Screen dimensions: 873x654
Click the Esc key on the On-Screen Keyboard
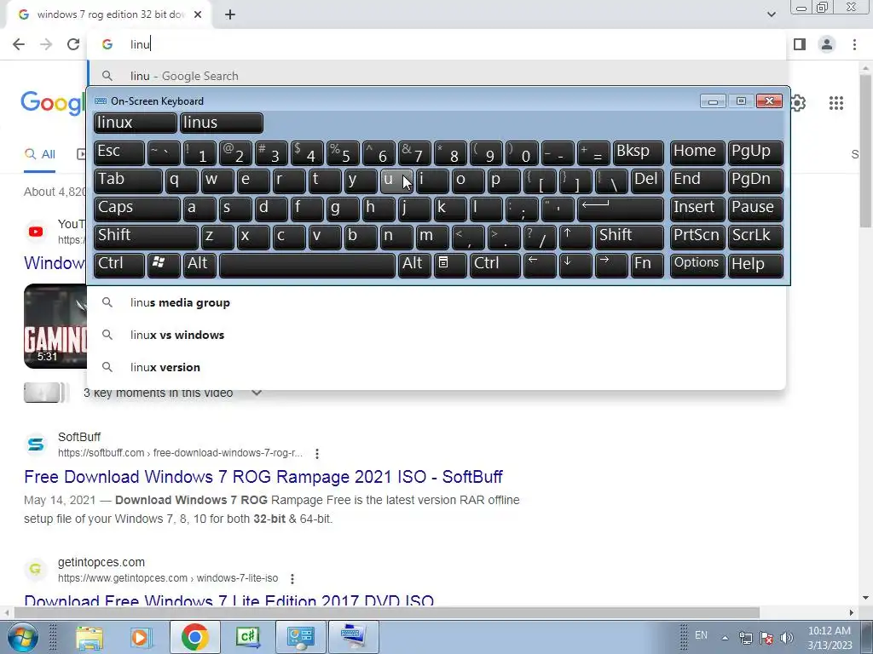pos(119,152)
